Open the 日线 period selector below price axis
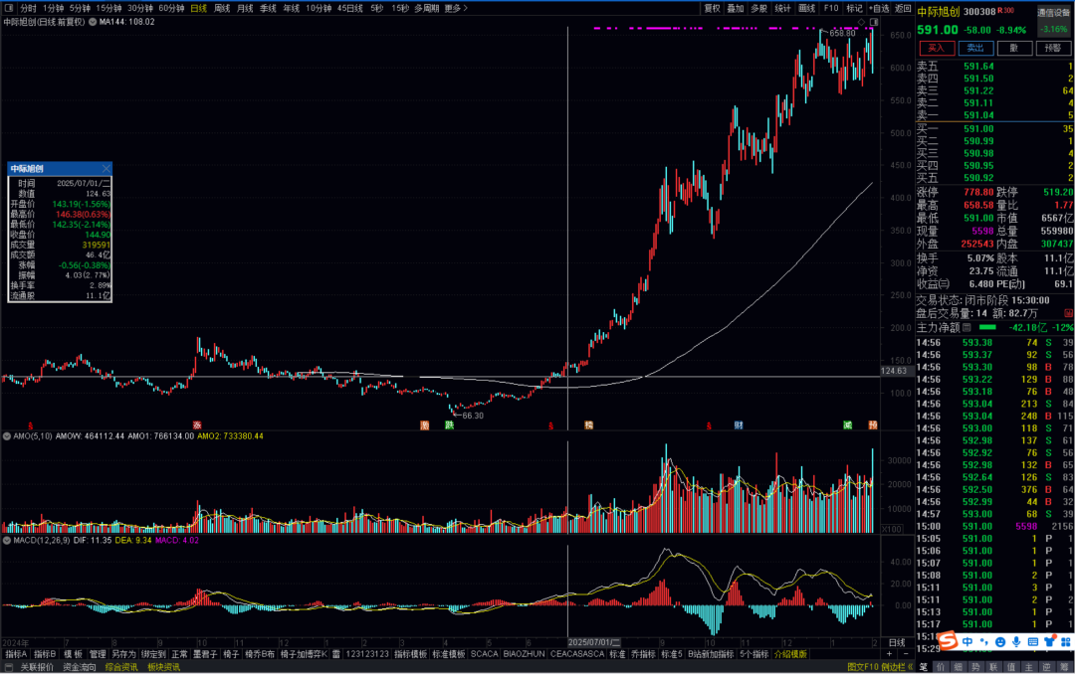This screenshot has height=674, width=1075. (896, 643)
